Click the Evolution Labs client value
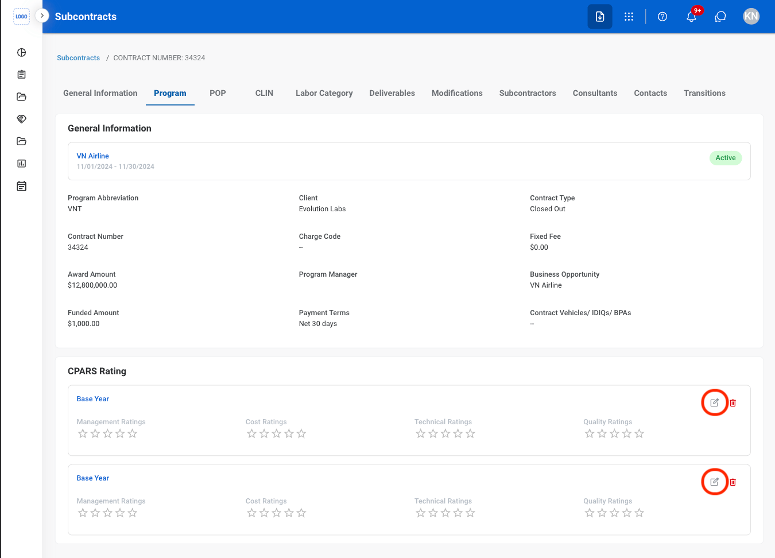Image resolution: width=775 pixels, height=558 pixels. click(322, 209)
